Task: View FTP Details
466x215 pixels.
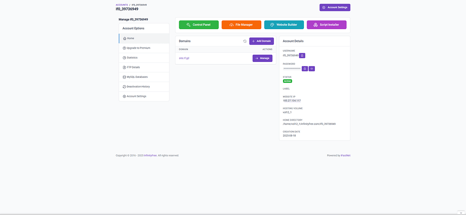Action: tap(144, 67)
